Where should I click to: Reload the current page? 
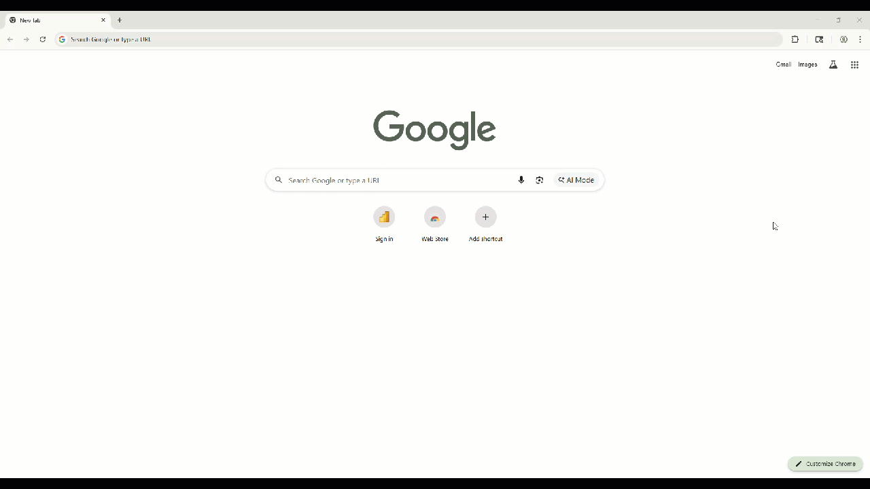pyautogui.click(x=43, y=39)
